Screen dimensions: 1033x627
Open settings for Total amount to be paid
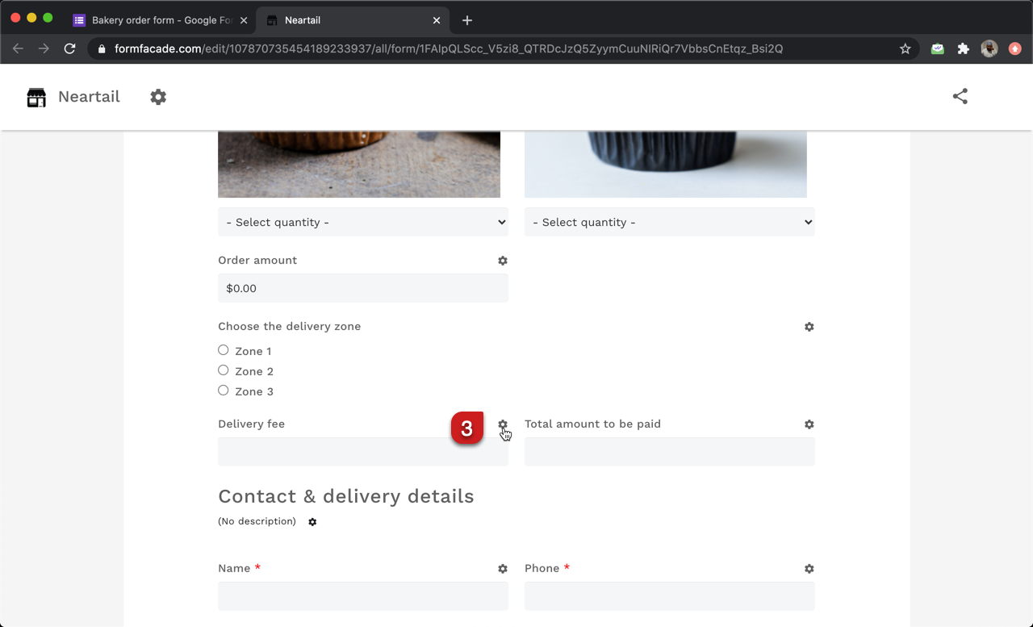[x=809, y=424]
